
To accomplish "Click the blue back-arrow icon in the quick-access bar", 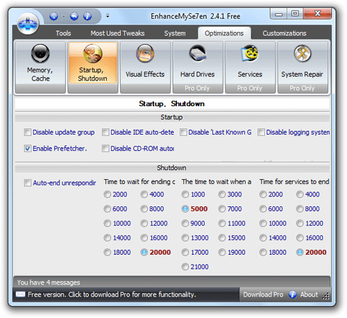I will pos(74,16).
